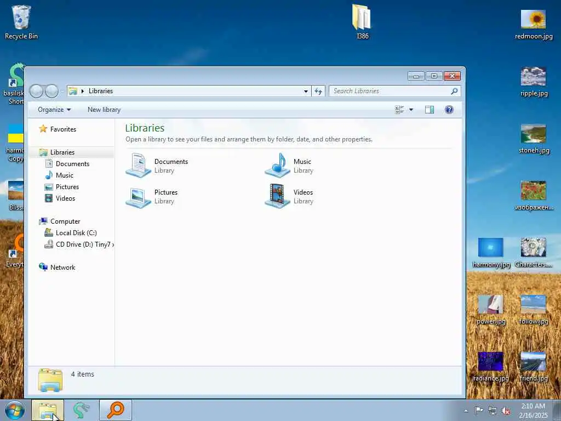Open the Pictures library in main pane
561x421 pixels.
coord(152,196)
